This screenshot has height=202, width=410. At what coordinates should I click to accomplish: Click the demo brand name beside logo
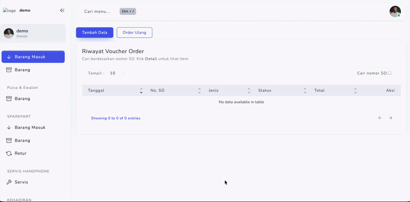pos(25,10)
